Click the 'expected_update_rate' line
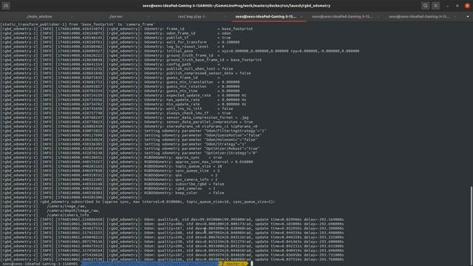Viewport: 473px width, 266px height. pos(123,95)
